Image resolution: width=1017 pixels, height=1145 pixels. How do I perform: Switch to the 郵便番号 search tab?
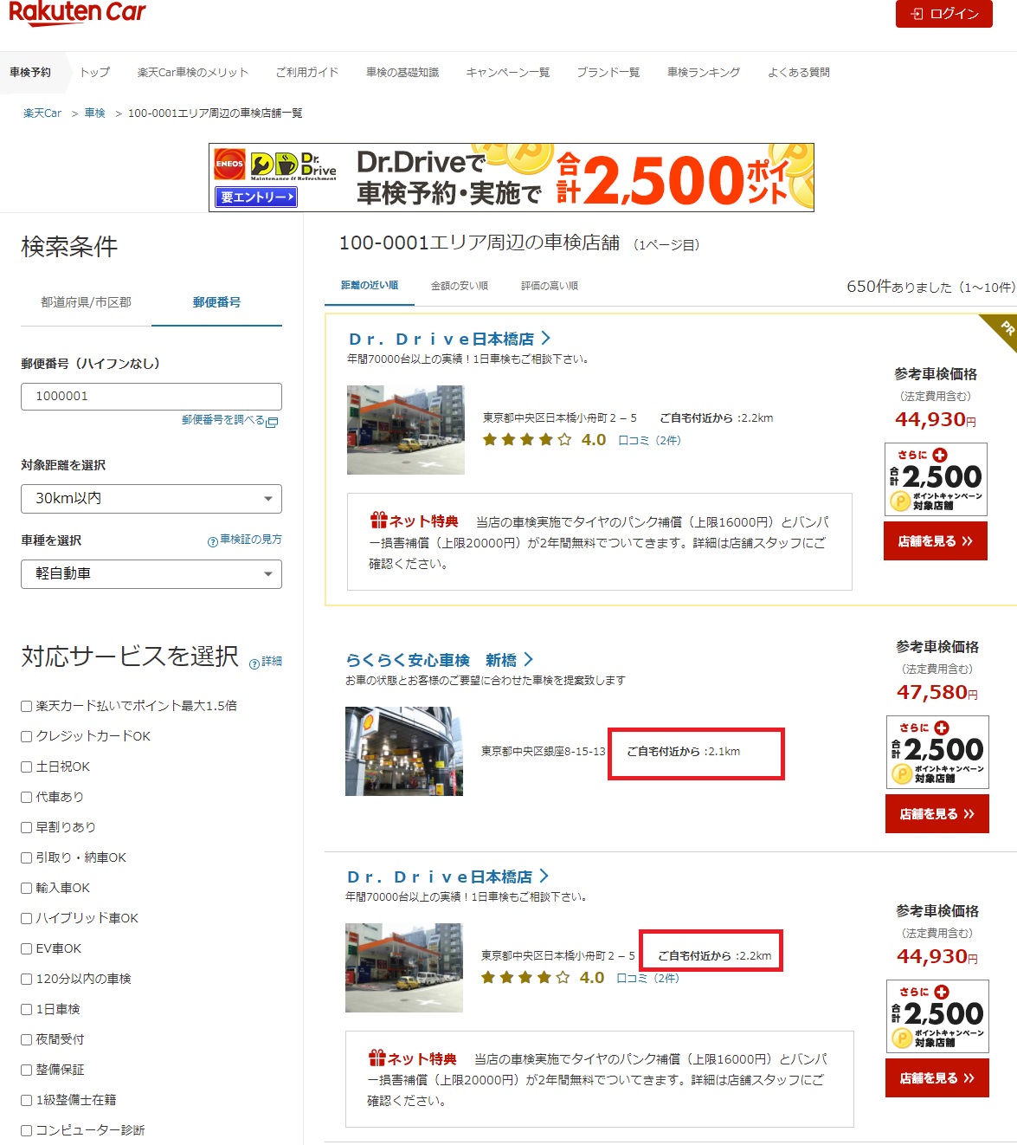tap(216, 302)
